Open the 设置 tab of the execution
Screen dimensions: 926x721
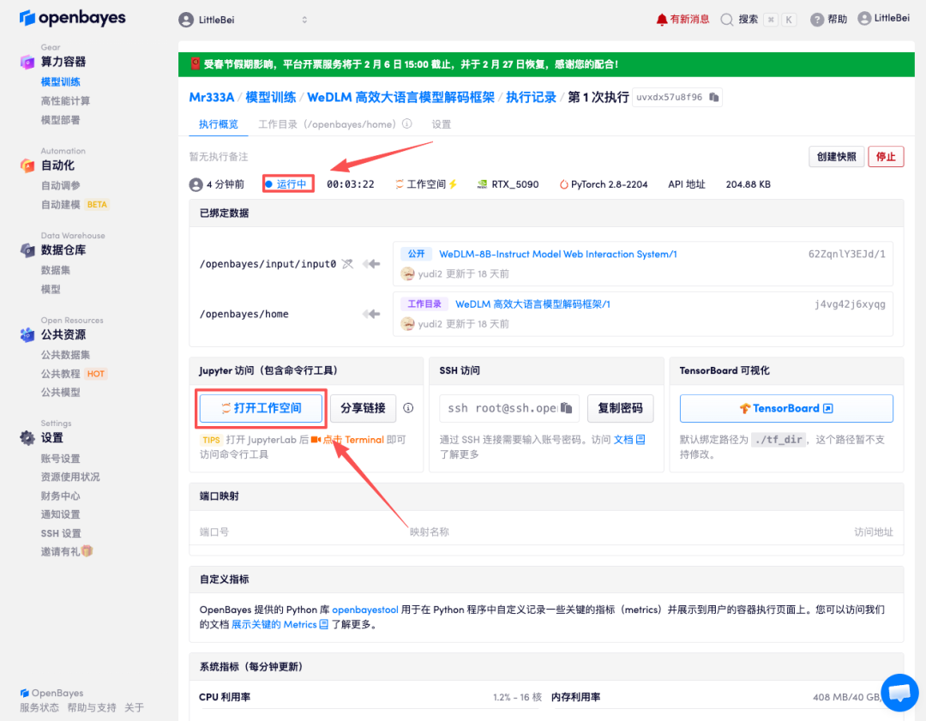tap(442, 124)
